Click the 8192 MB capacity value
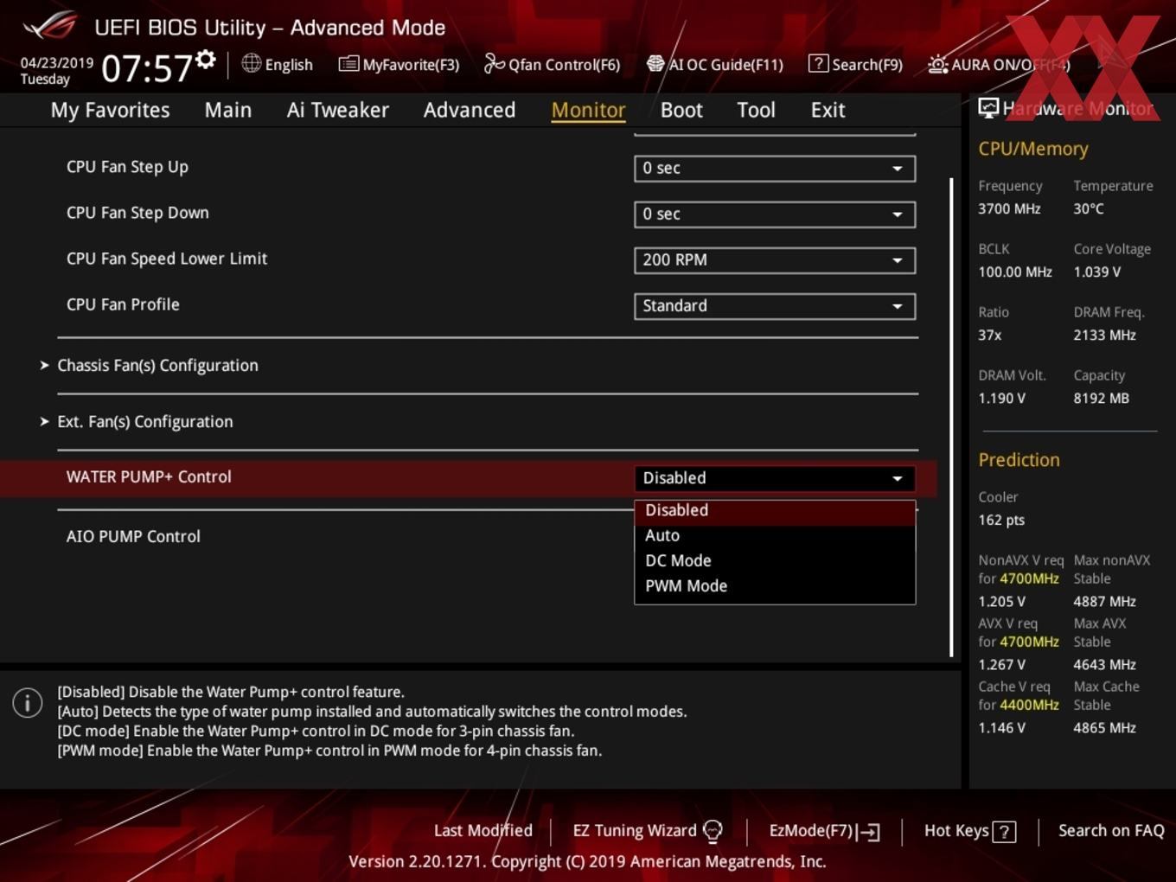This screenshot has height=882, width=1176. pos(1101,398)
